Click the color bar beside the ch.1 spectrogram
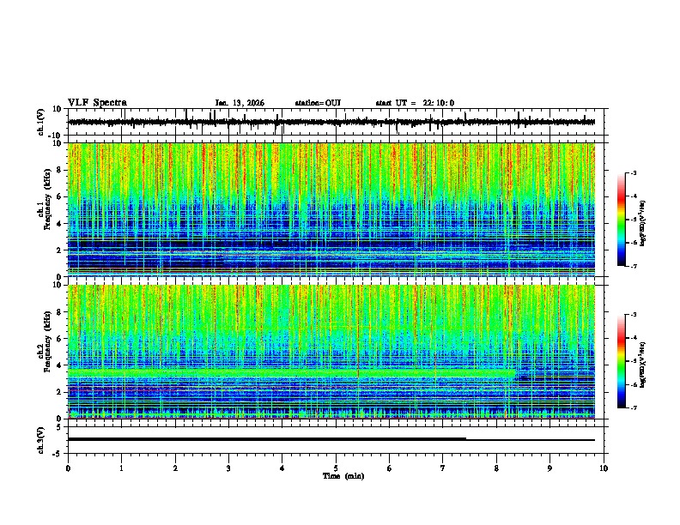680x525 pixels. pyautogui.click(x=622, y=220)
